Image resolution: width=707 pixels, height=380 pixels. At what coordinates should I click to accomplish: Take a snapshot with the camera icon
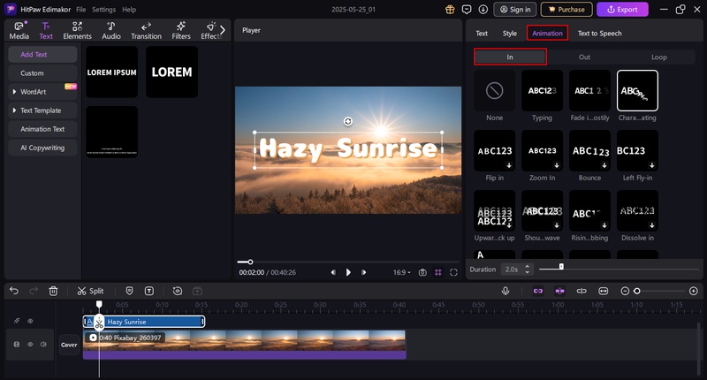point(422,272)
